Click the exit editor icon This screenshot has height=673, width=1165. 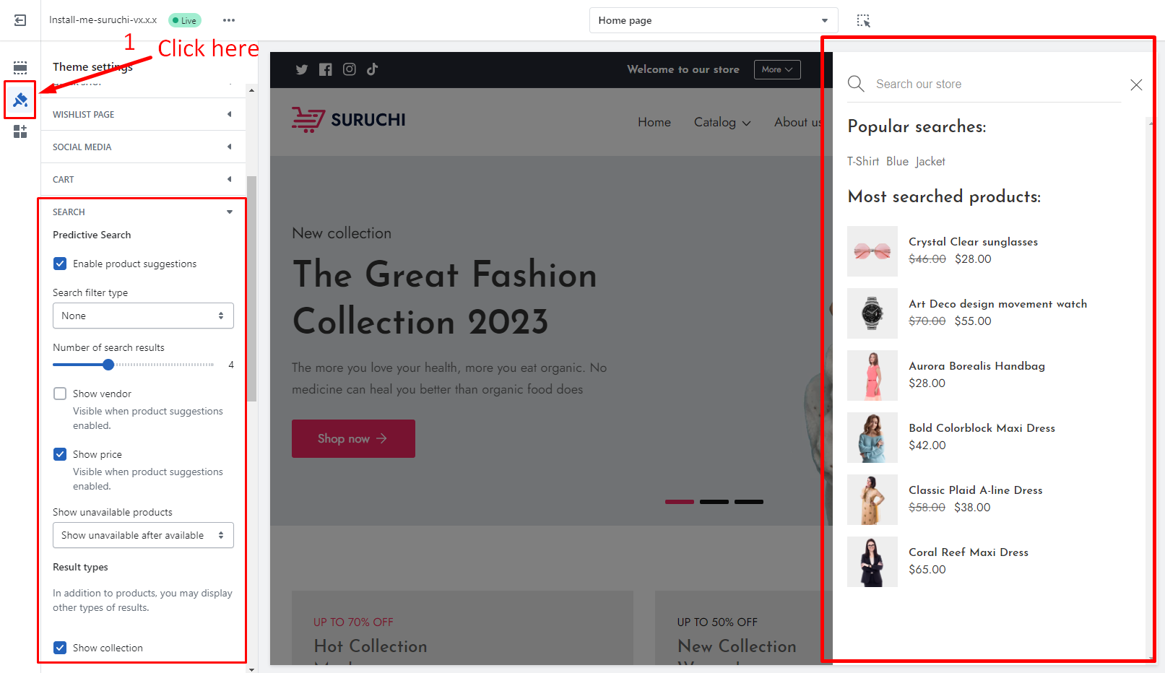tap(20, 20)
